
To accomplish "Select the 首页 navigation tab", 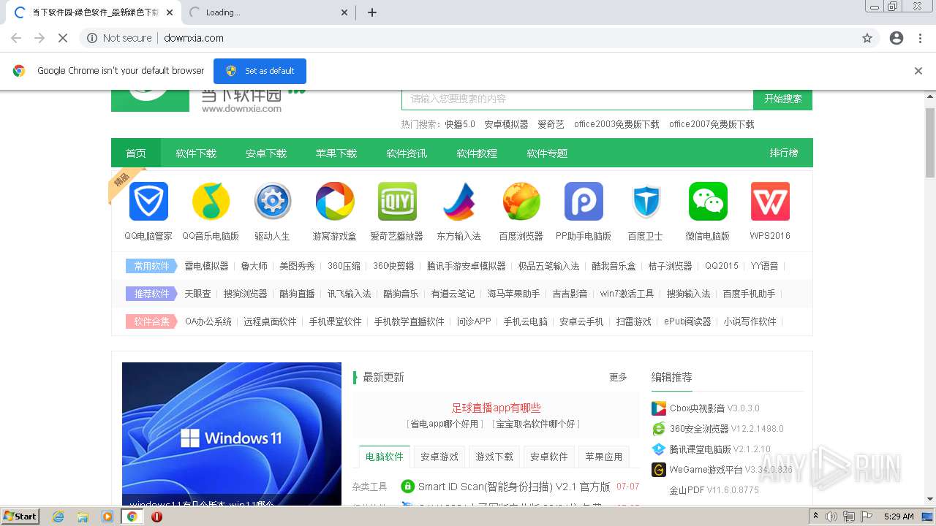I will pos(136,153).
